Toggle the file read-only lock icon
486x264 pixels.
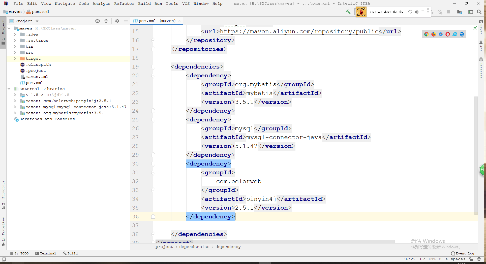tap(471, 259)
